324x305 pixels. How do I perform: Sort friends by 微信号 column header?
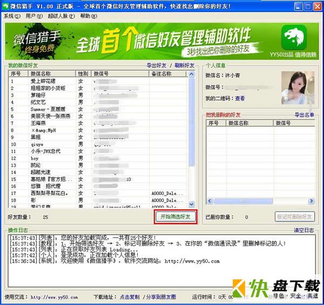point(120,74)
